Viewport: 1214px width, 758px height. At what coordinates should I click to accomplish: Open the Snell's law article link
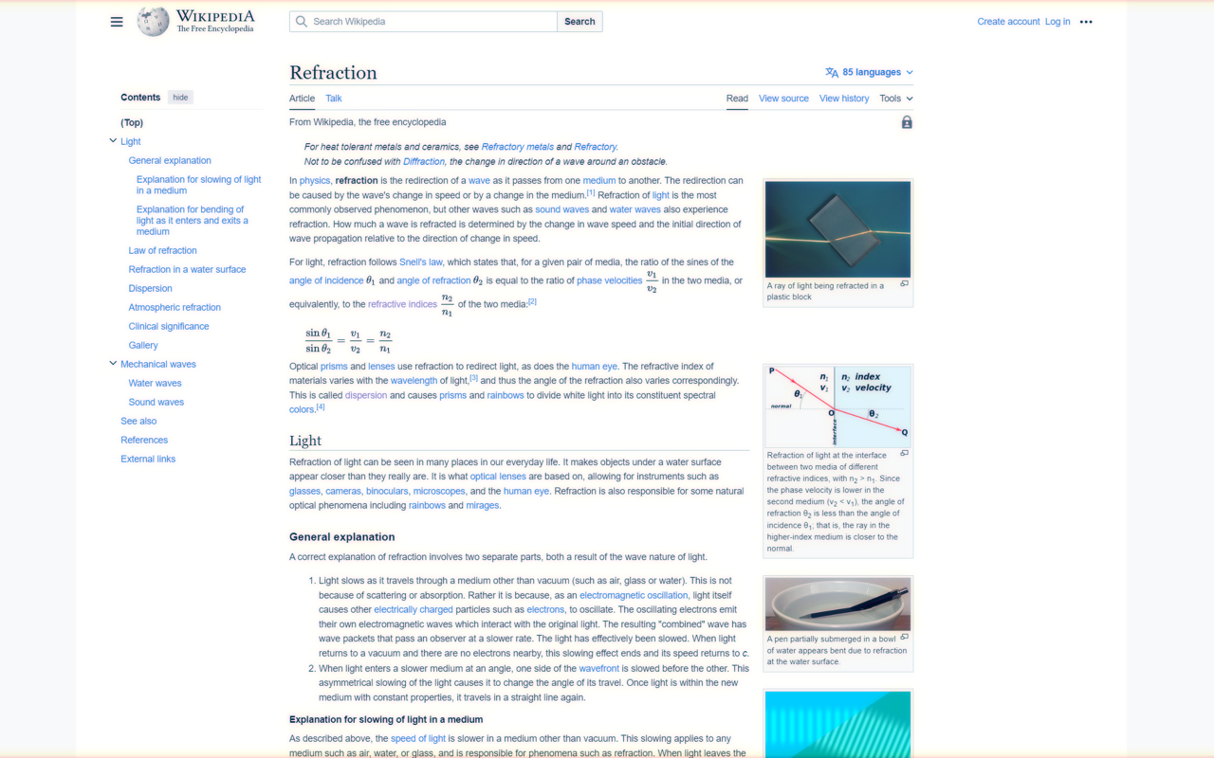[421, 262]
